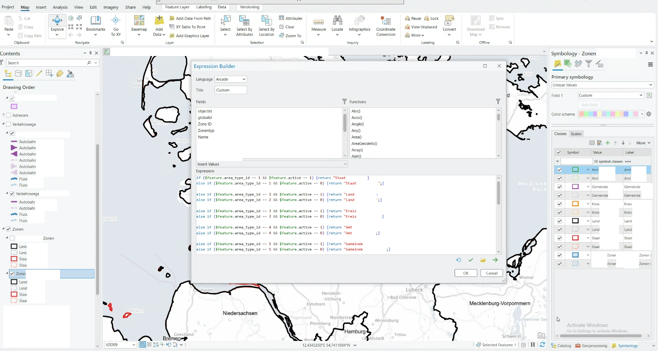This screenshot has height=351, width=658.
Task: Click OK to confirm the expression
Action: (466, 273)
